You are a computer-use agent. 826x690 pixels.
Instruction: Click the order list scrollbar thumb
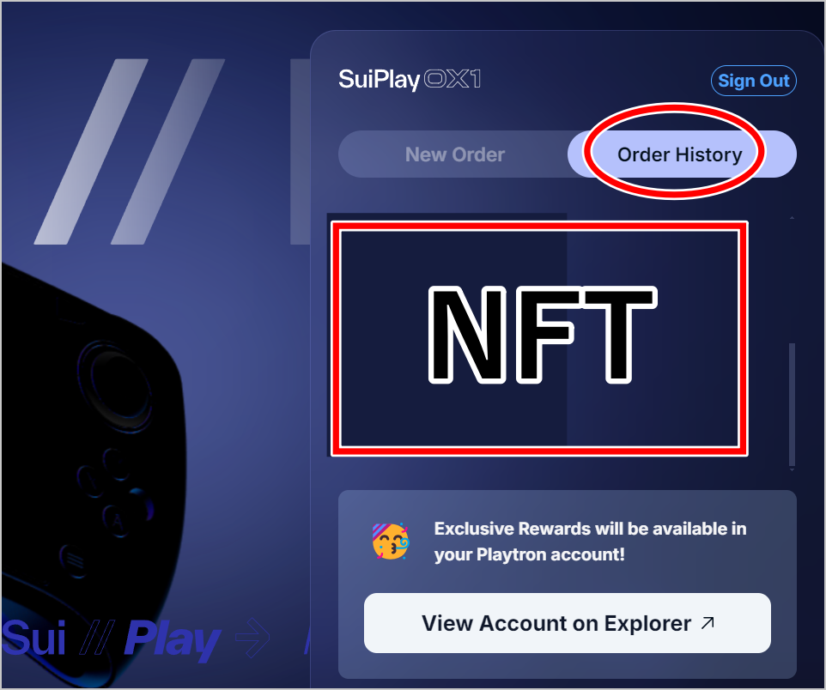(x=792, y=404)
